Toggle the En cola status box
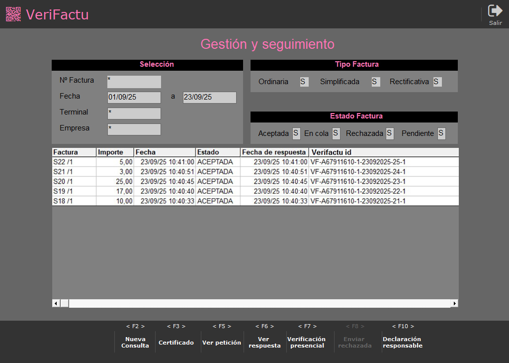The width and height of the screenshot is (509, 363). click(336, 133)
